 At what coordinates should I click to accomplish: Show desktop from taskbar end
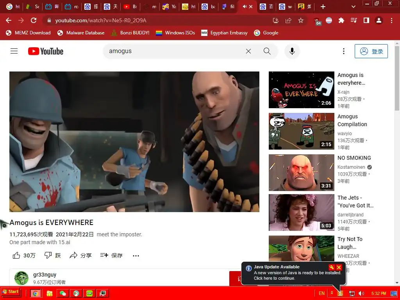(394, 293)
